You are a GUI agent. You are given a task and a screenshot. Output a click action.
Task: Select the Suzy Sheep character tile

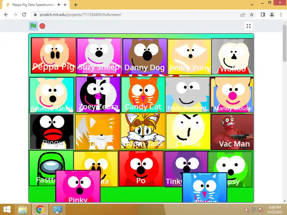pyautogui.click(x=99, y=56)
